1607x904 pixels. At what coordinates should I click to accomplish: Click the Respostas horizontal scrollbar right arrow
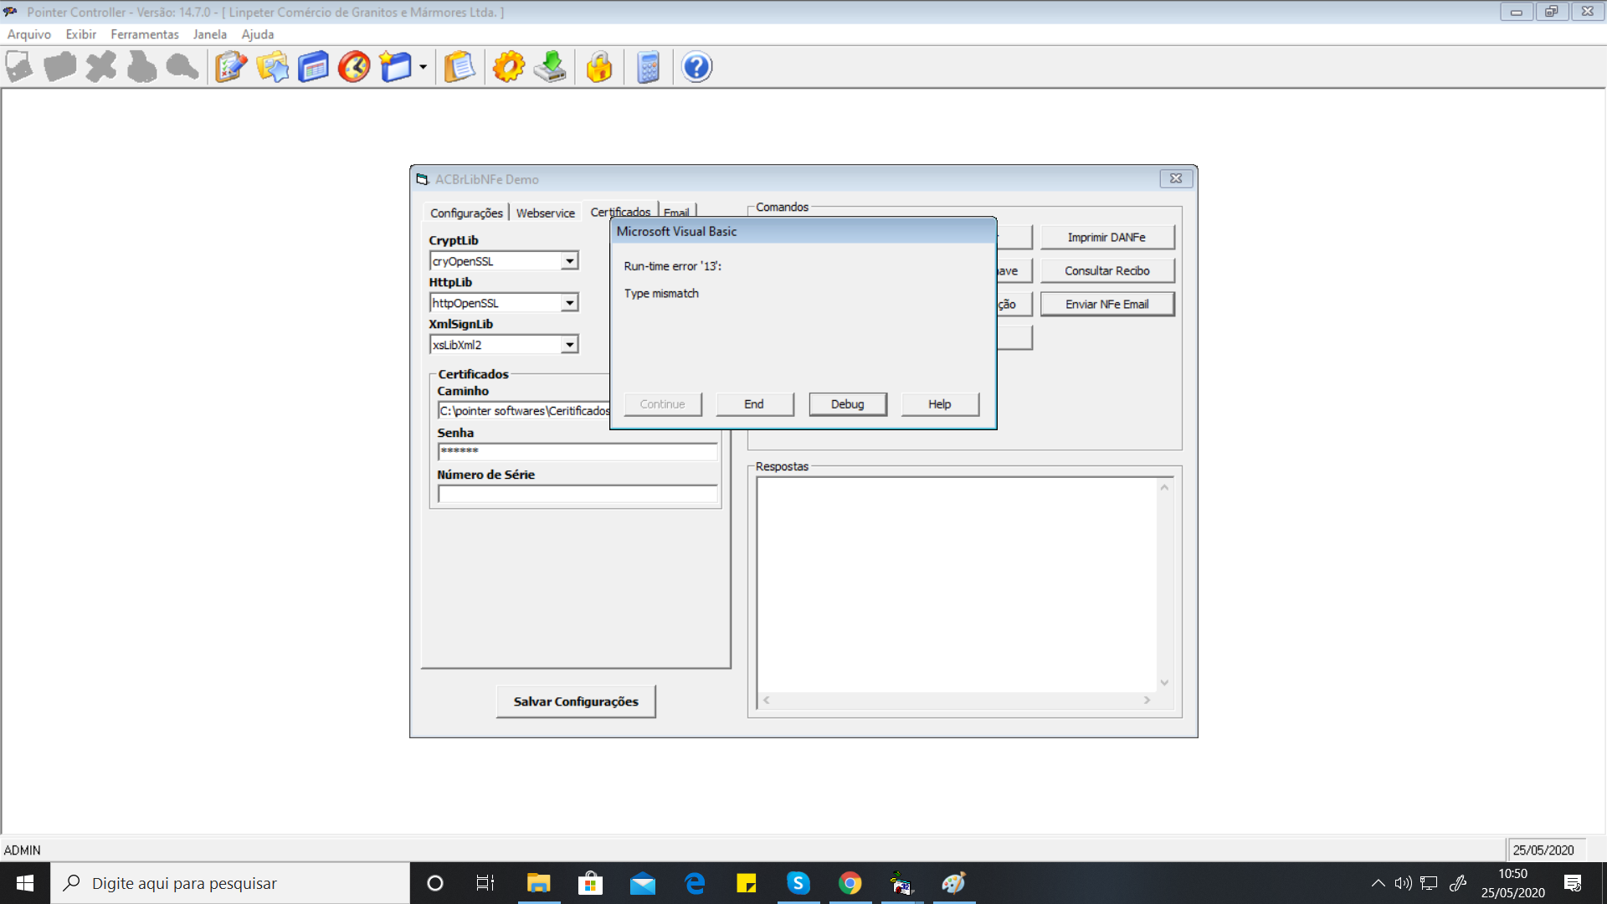coord(1147,700)
